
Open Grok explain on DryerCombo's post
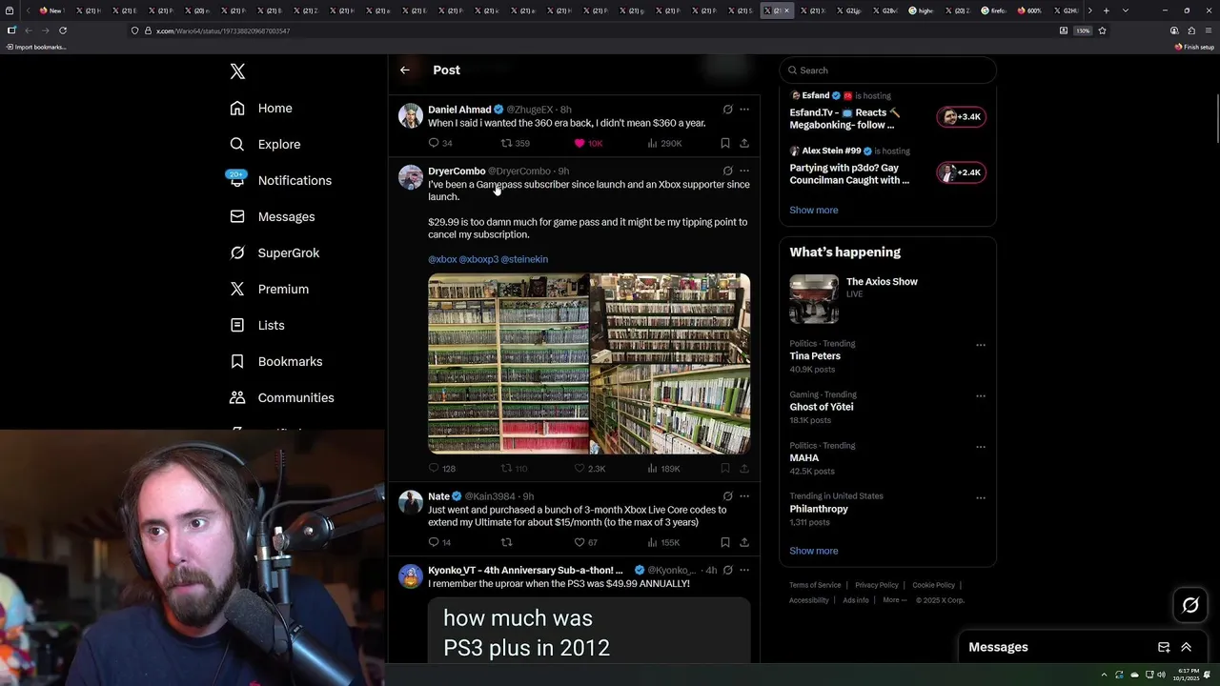click(727, 171)
